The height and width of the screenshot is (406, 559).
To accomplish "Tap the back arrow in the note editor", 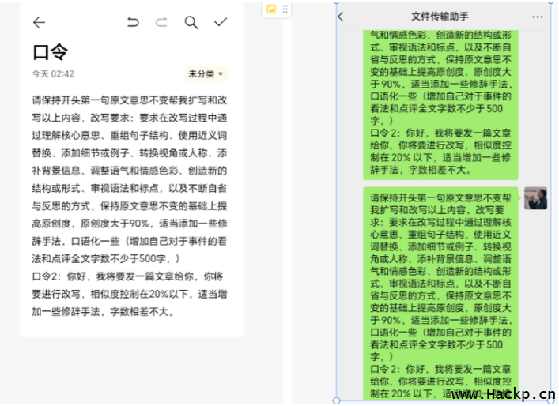I will tap(39, 22).
